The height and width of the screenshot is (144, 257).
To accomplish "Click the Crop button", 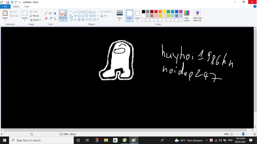I will [34, 11].
